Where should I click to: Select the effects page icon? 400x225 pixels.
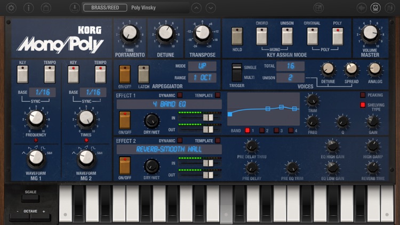(x=375, y=8)
